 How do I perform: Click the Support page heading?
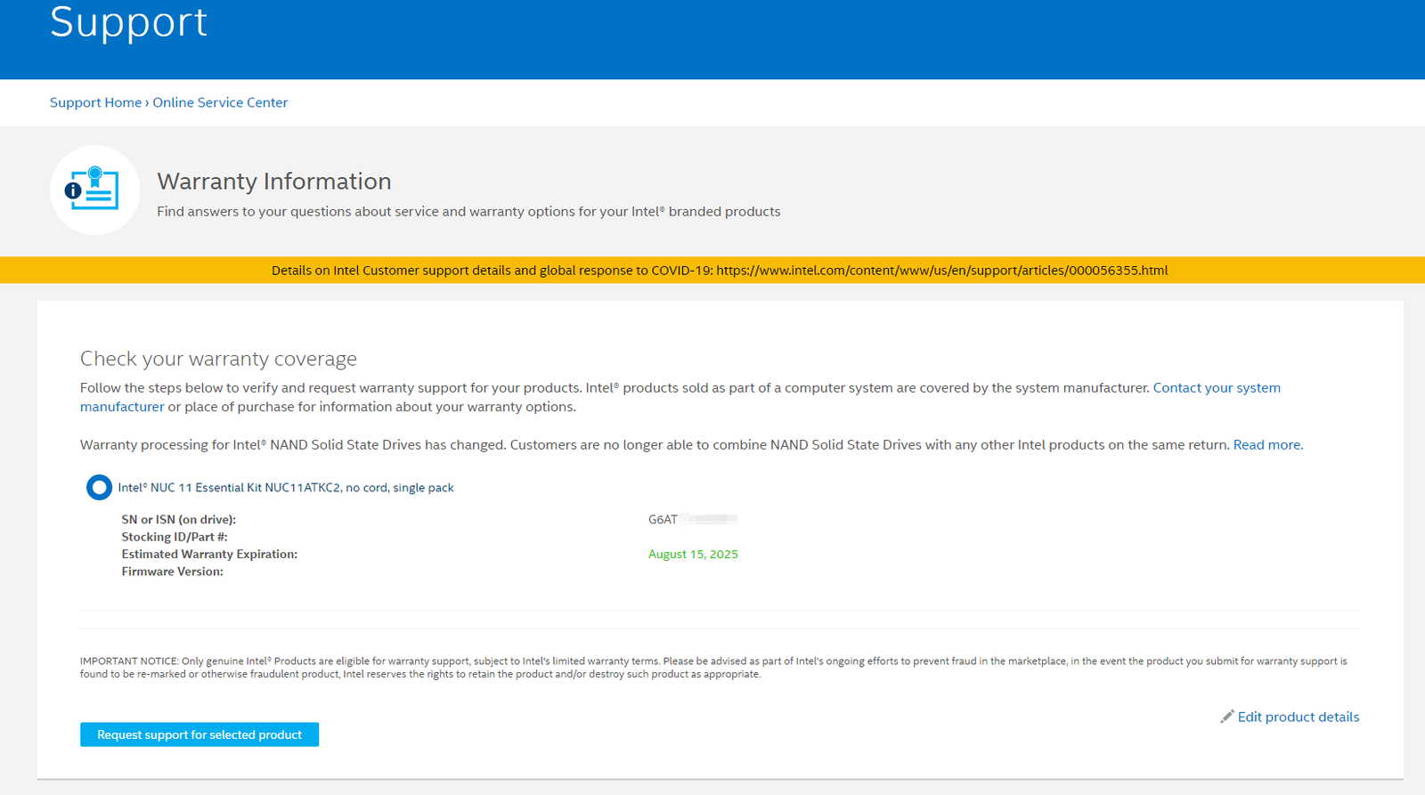tap(128, 21)
